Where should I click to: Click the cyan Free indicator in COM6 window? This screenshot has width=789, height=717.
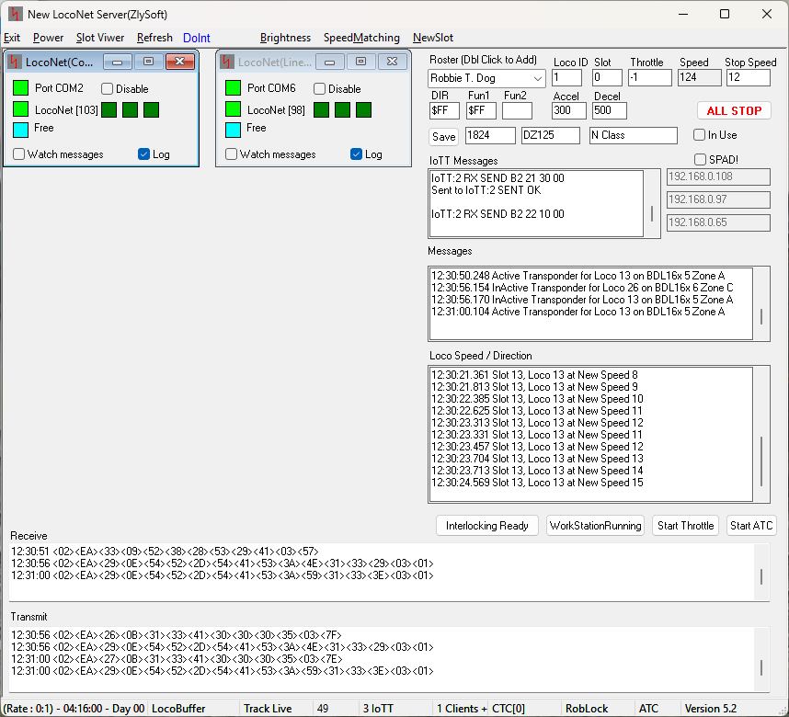point(233,129)
